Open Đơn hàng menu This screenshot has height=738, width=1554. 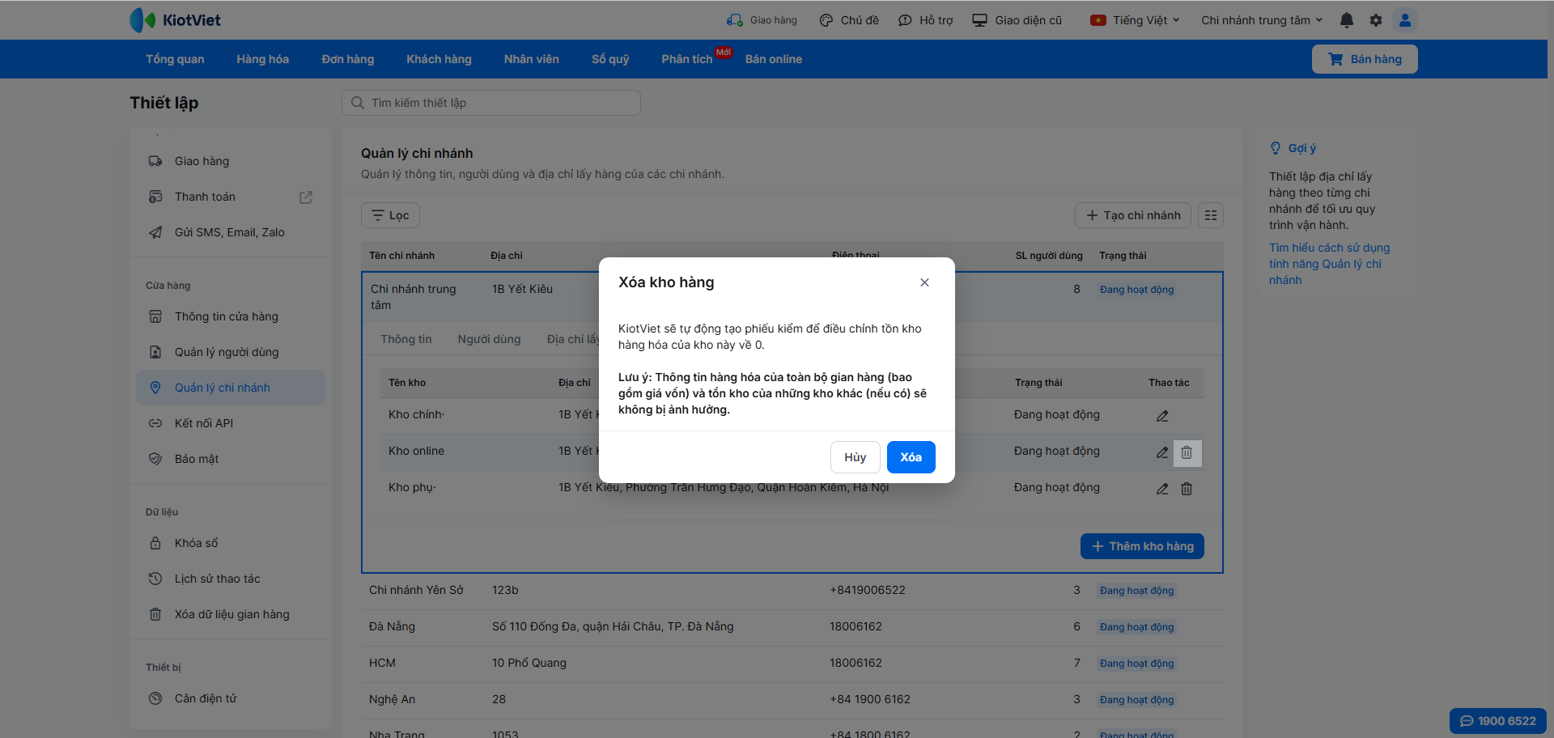[x=348, y=59]
